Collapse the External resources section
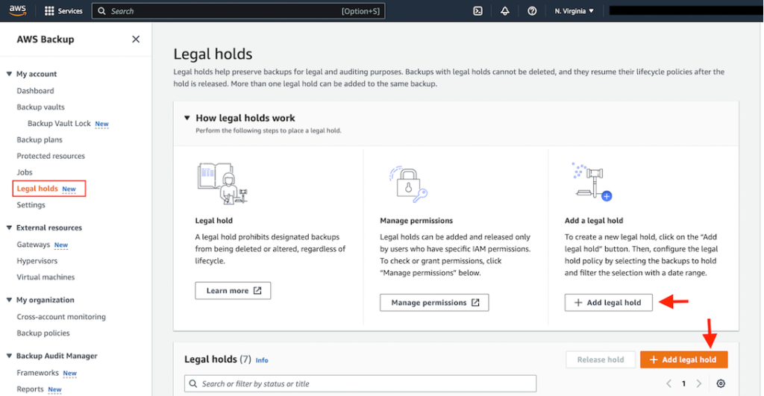Image resolution: width=764 pixels, height=396 pixels. 9,227
